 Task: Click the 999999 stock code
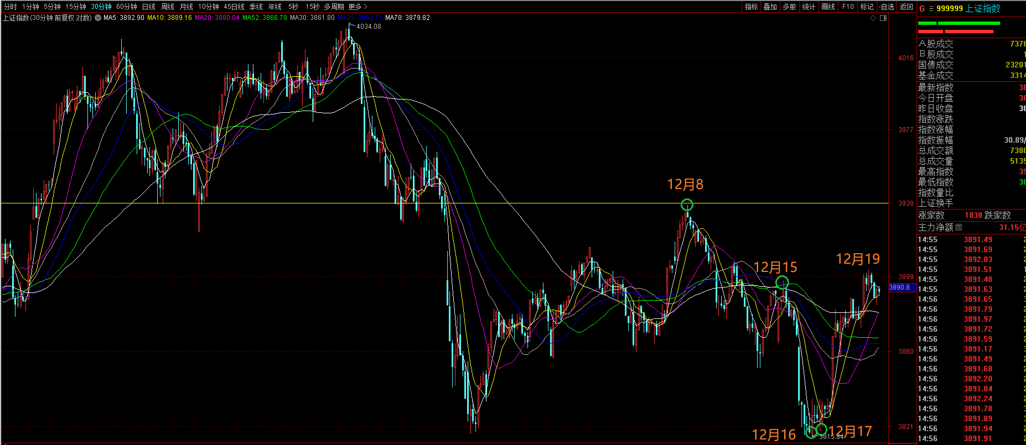950,8
